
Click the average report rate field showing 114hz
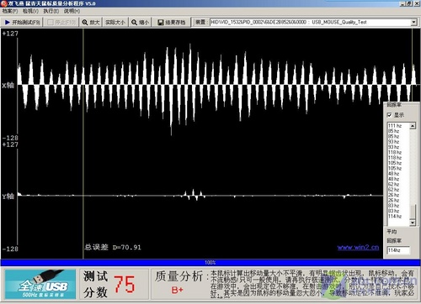[398, 250]
